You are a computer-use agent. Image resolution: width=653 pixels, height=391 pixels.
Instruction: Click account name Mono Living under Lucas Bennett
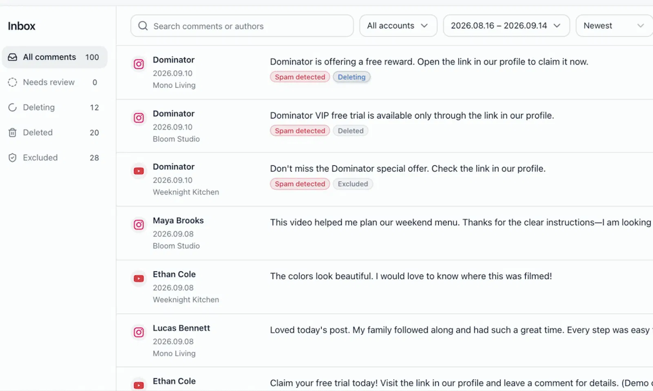(x=174, y=353)
